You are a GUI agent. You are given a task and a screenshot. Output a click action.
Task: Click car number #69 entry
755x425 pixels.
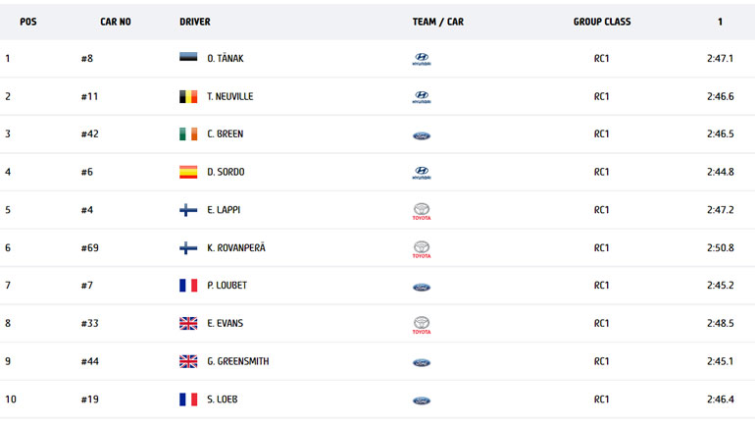(x=90, y=247)
